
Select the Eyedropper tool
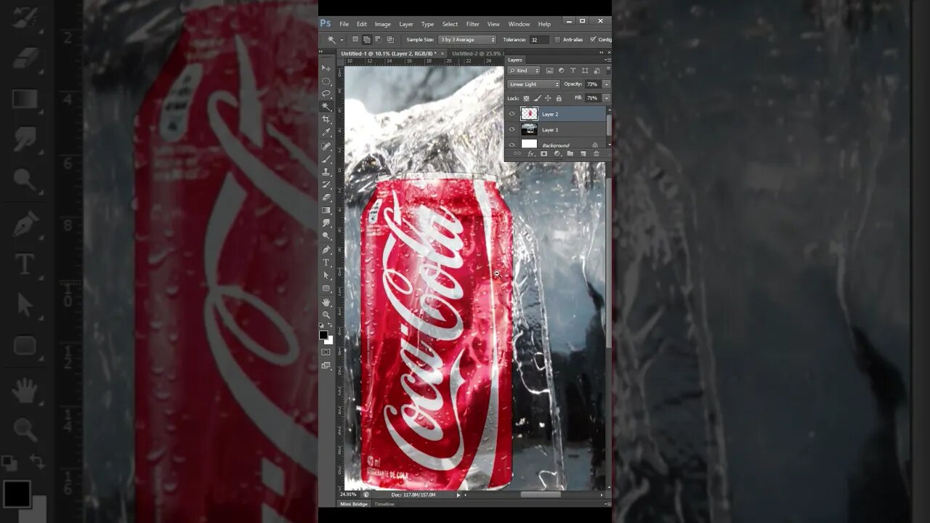tap(326, 132)
